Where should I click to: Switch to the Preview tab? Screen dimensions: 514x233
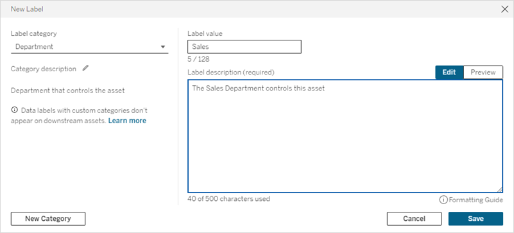coord(483,73)
